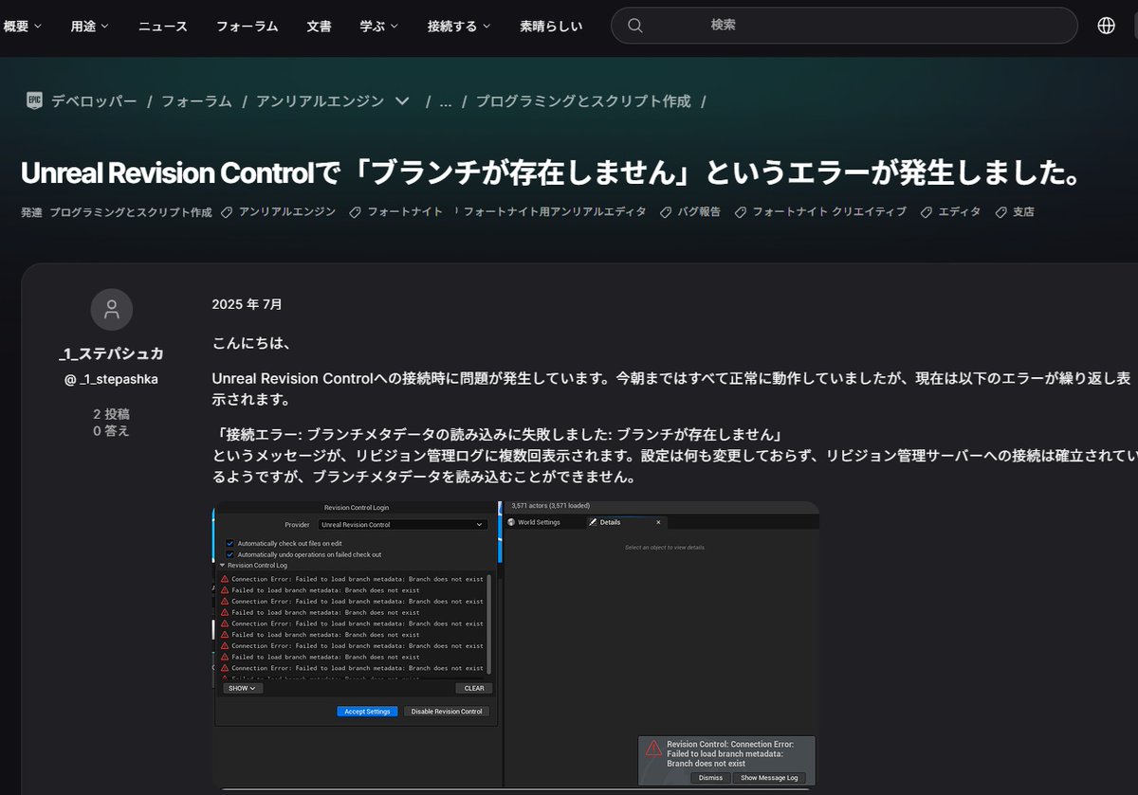
Task: Click the tag icon beside アンリアルエンジン
Action: tap(227, 212)
